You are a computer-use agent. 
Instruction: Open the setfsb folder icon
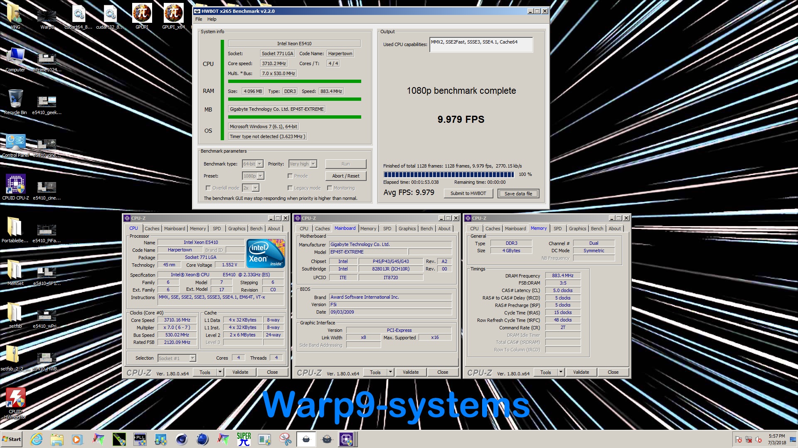click(x=15, y=316)
